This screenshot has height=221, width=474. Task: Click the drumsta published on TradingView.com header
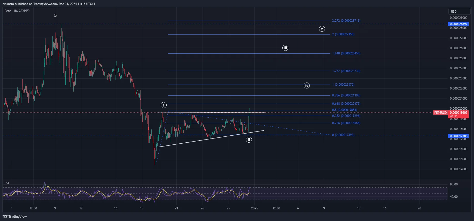[49, 4]
